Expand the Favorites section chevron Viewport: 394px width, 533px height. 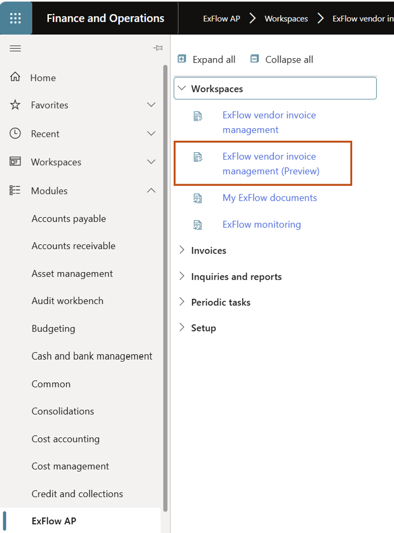point(151,105)
